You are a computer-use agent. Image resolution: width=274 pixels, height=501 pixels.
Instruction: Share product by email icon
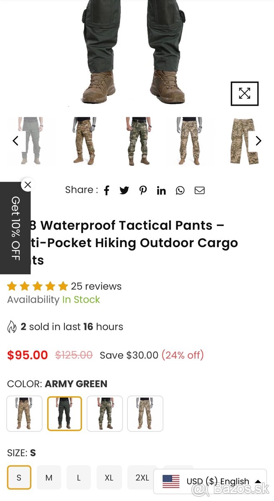coord(200,191)
